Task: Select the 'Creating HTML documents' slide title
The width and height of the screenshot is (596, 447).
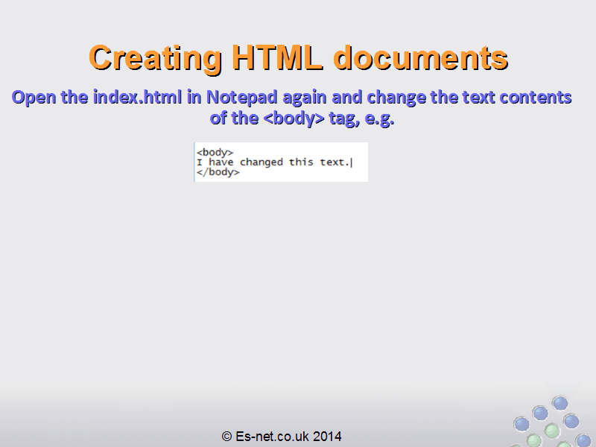Action: 298,57
